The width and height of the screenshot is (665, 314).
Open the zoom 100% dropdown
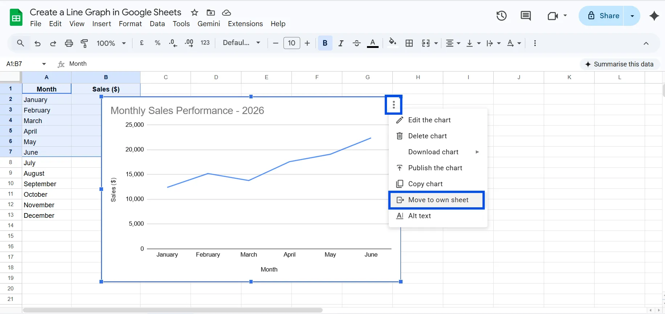[x=111, y=43]
